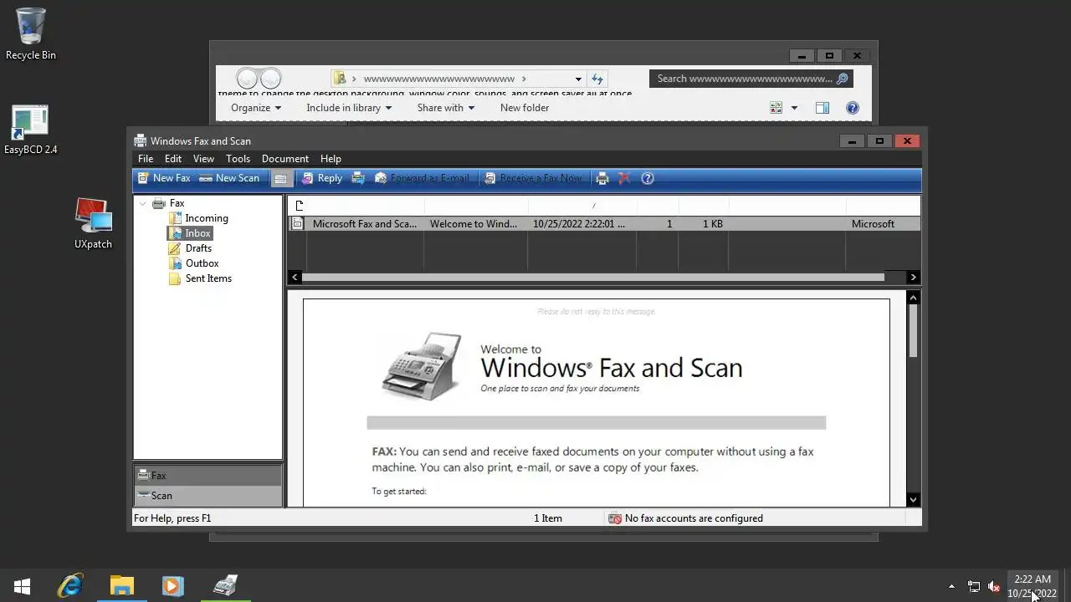
Task: Click the message list horizontal scrollbar
Action: click(592, 277)
